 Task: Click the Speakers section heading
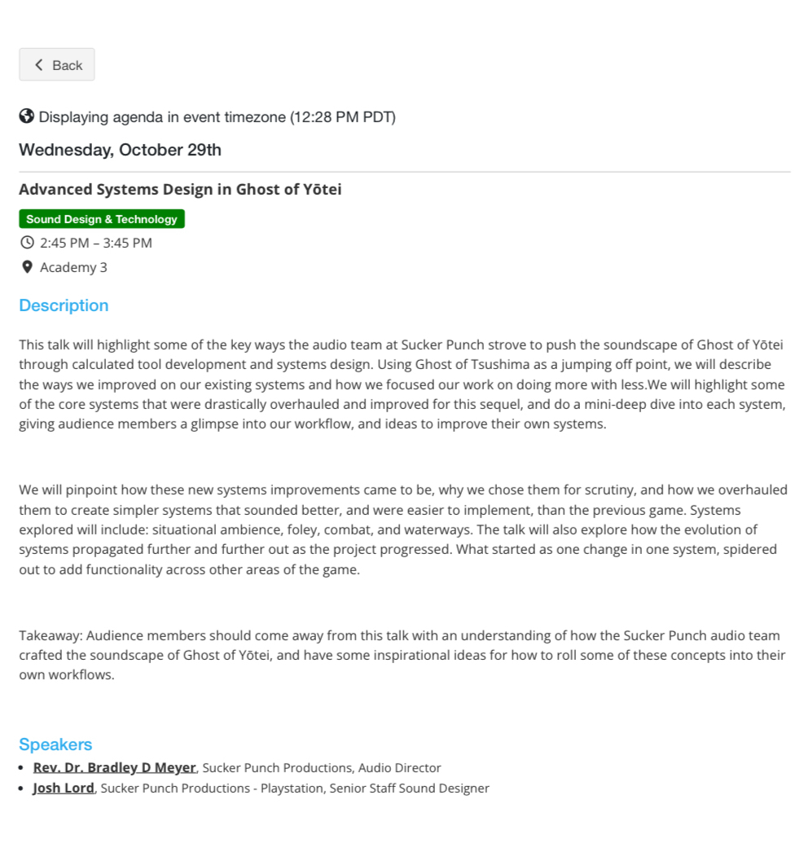[55, 745]
